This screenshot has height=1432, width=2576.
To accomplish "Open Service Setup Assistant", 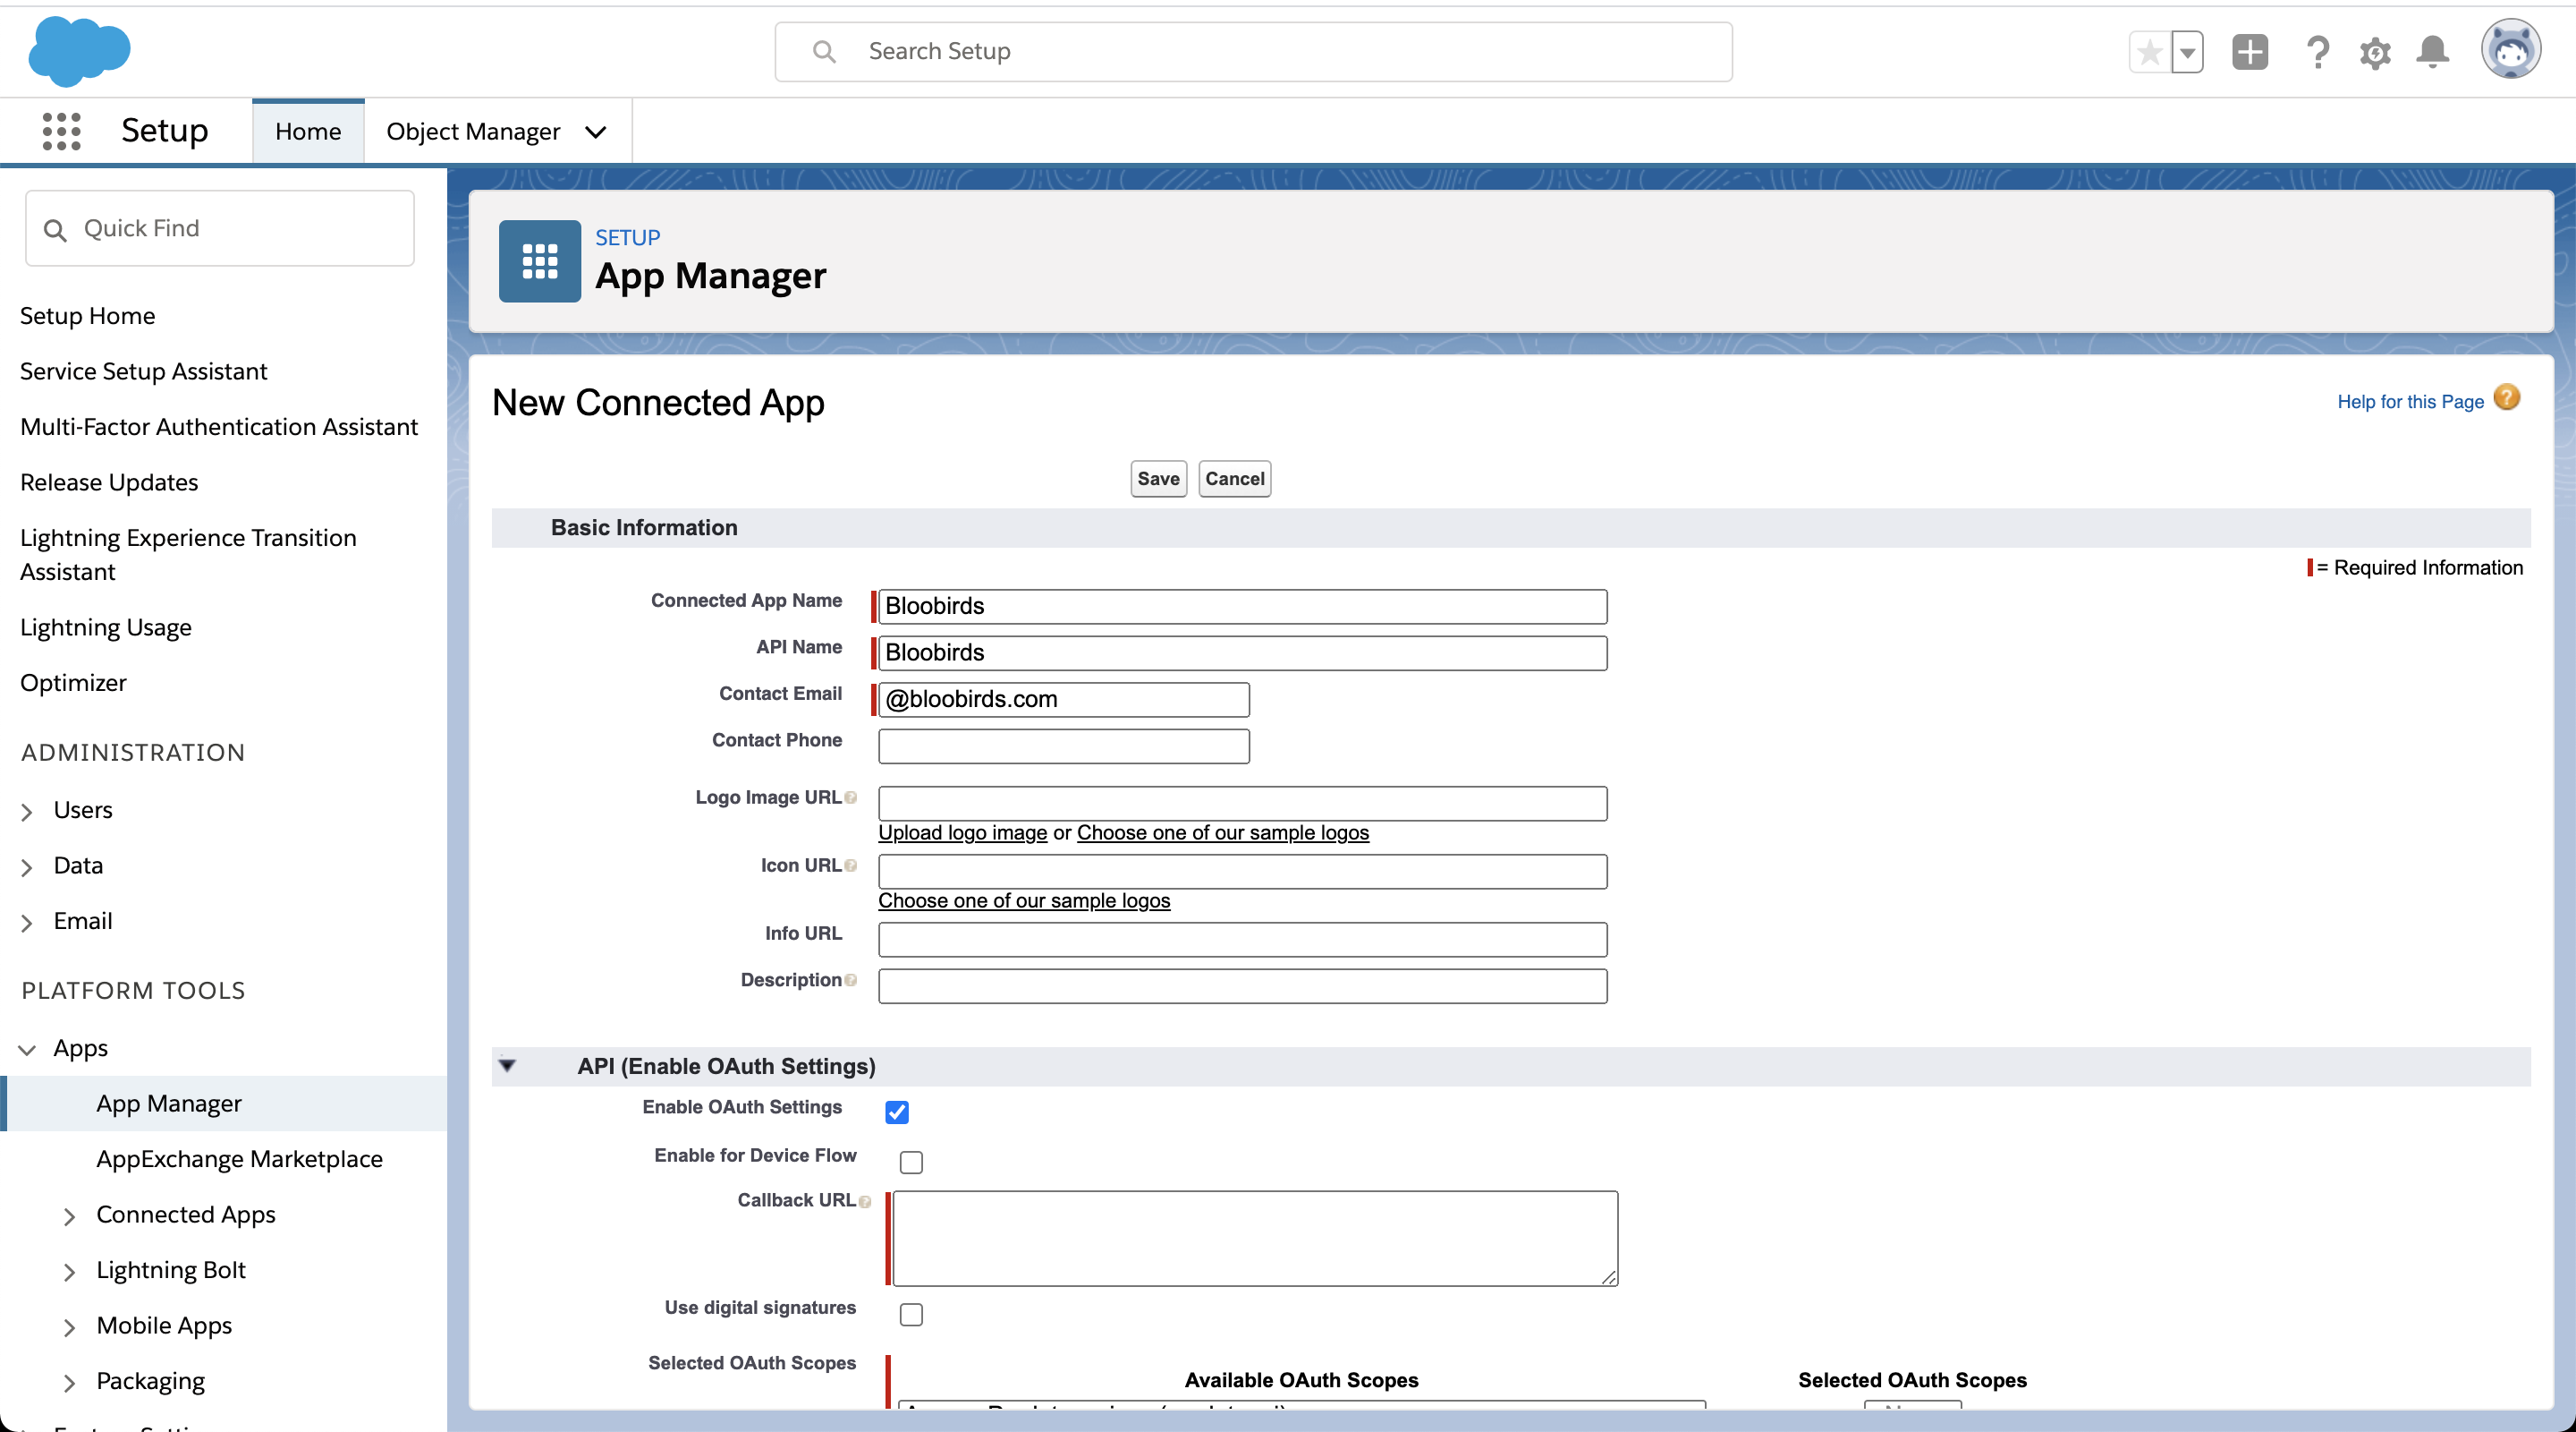I will 144,371.
